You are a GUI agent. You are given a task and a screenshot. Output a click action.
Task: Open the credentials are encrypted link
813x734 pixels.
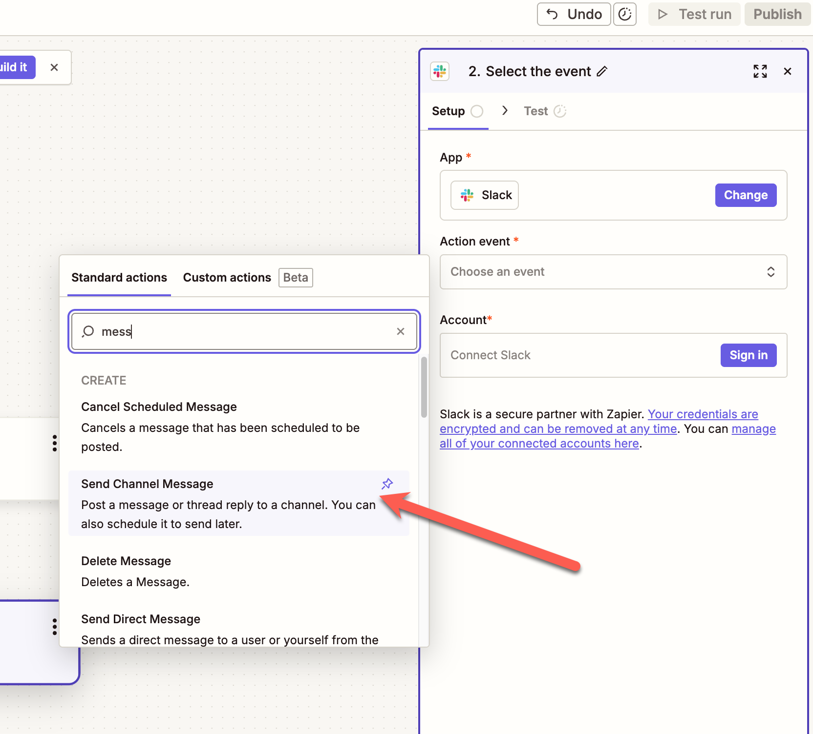[599, 422]
